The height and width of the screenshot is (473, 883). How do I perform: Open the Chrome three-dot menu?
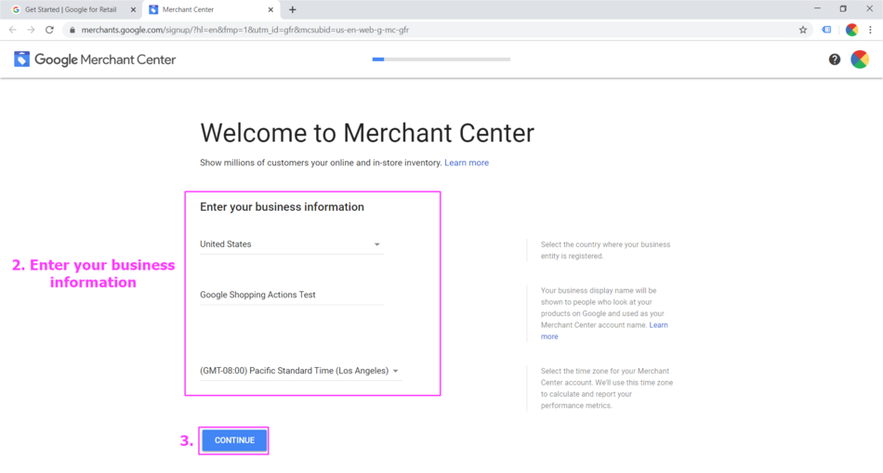[x=871, y=30]
